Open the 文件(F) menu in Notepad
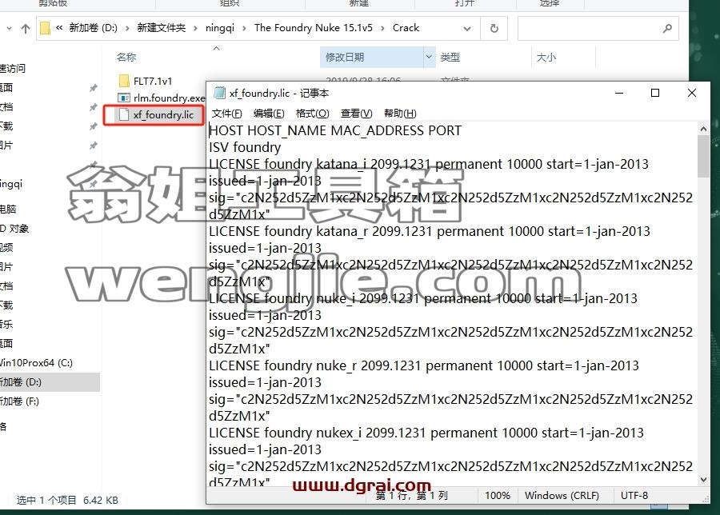Viewport: 720px width, 515px height. (x=227, y=114)
